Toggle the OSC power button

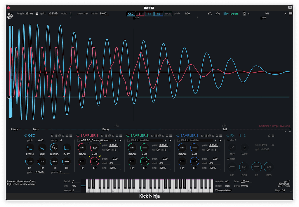(26, 136)
